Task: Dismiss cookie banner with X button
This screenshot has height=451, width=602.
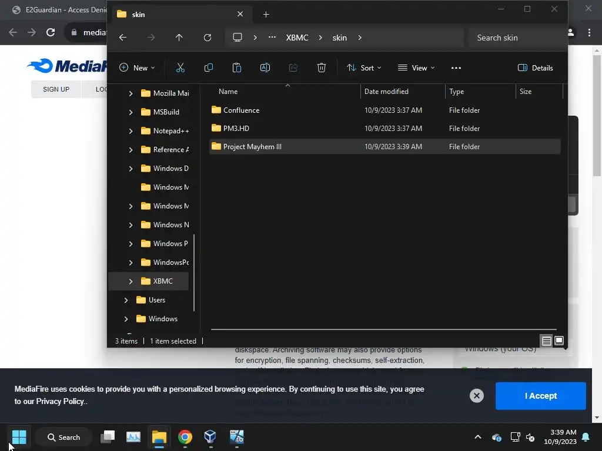Action: (x=476, y=396)
